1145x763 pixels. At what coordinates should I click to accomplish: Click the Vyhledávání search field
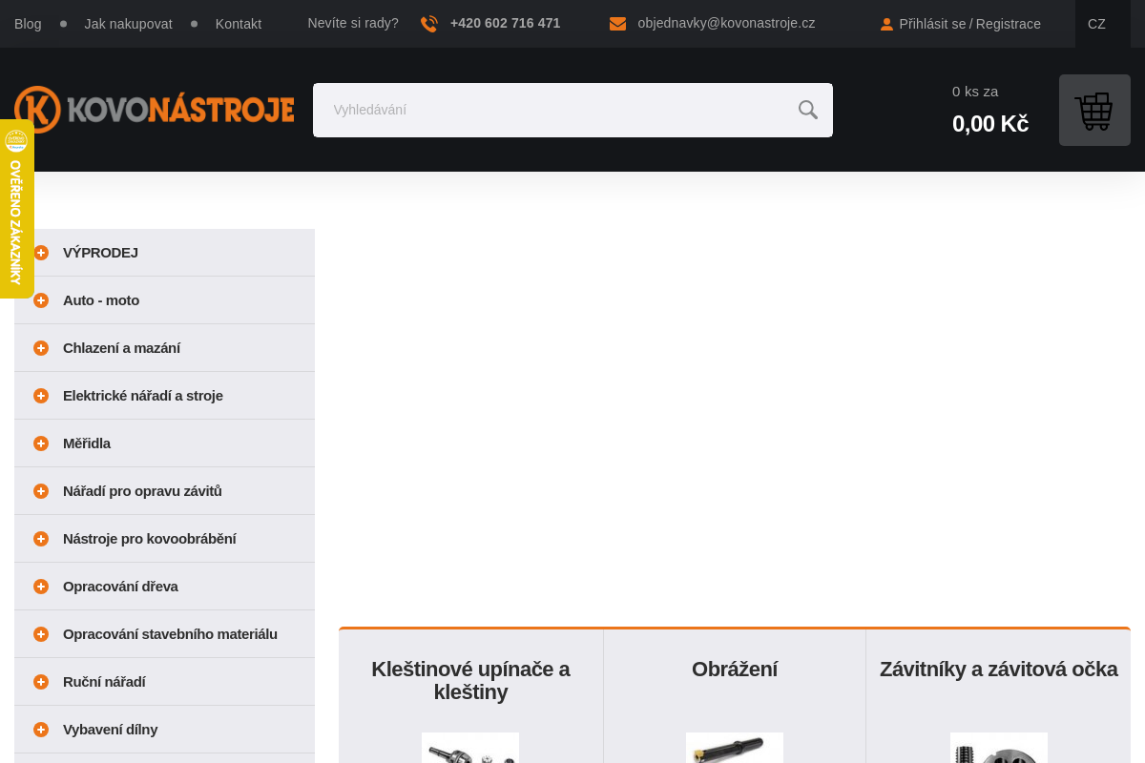[x=553, y=110]
